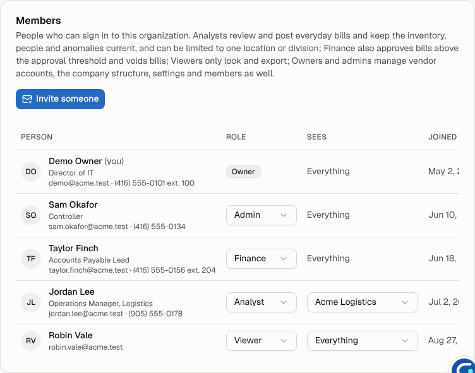Click the JOINED column header
Screen dimensions: 475x373
click(x=442, y=137)
